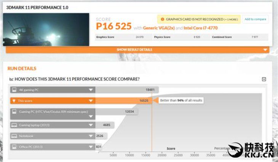Click the Better than 94% tooltip
This screenshot has height=162, width=278.
(181, 101)
